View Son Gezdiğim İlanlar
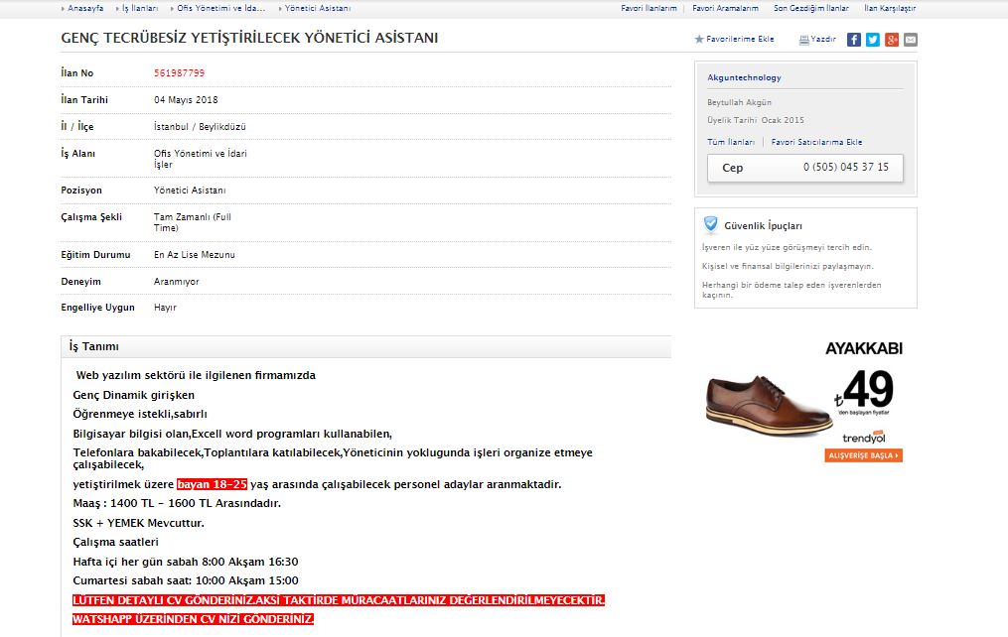 (811, 8)
